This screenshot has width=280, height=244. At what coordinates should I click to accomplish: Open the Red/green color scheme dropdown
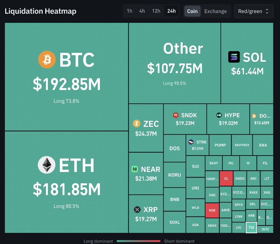[254, 11]
